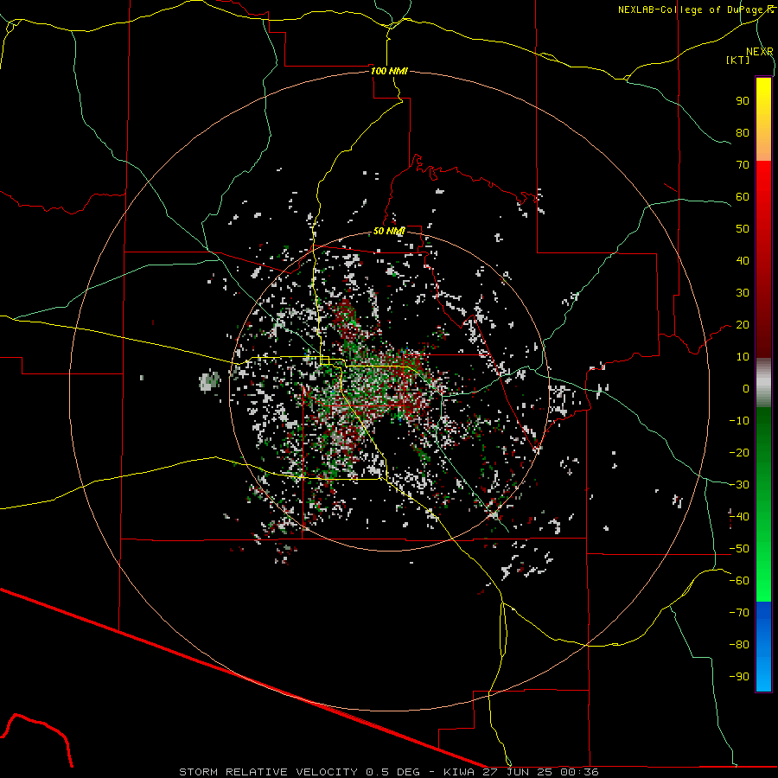Click the NEXR label above the color scale
Viewport: 778px width, 778px height.
pos(760,52)
